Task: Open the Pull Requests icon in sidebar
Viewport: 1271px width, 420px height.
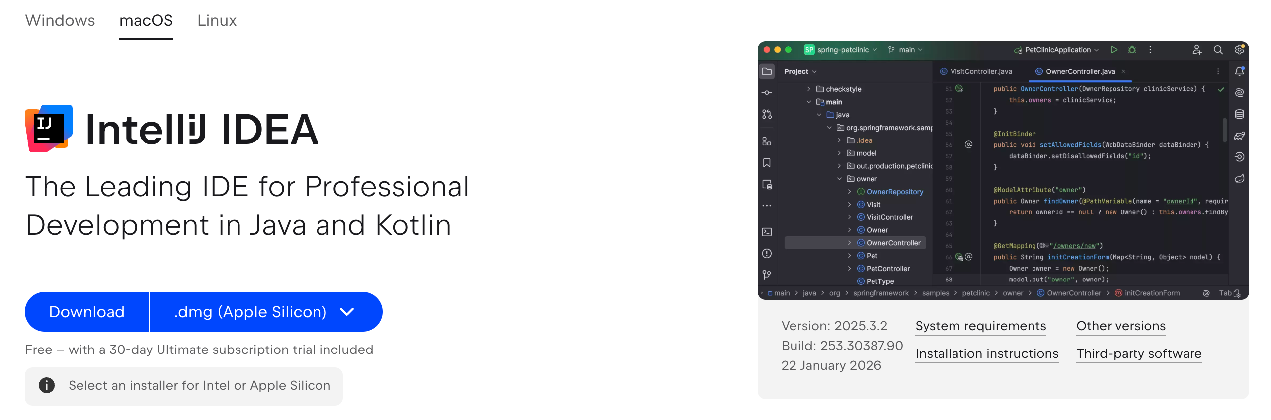Action: [767, 114]
